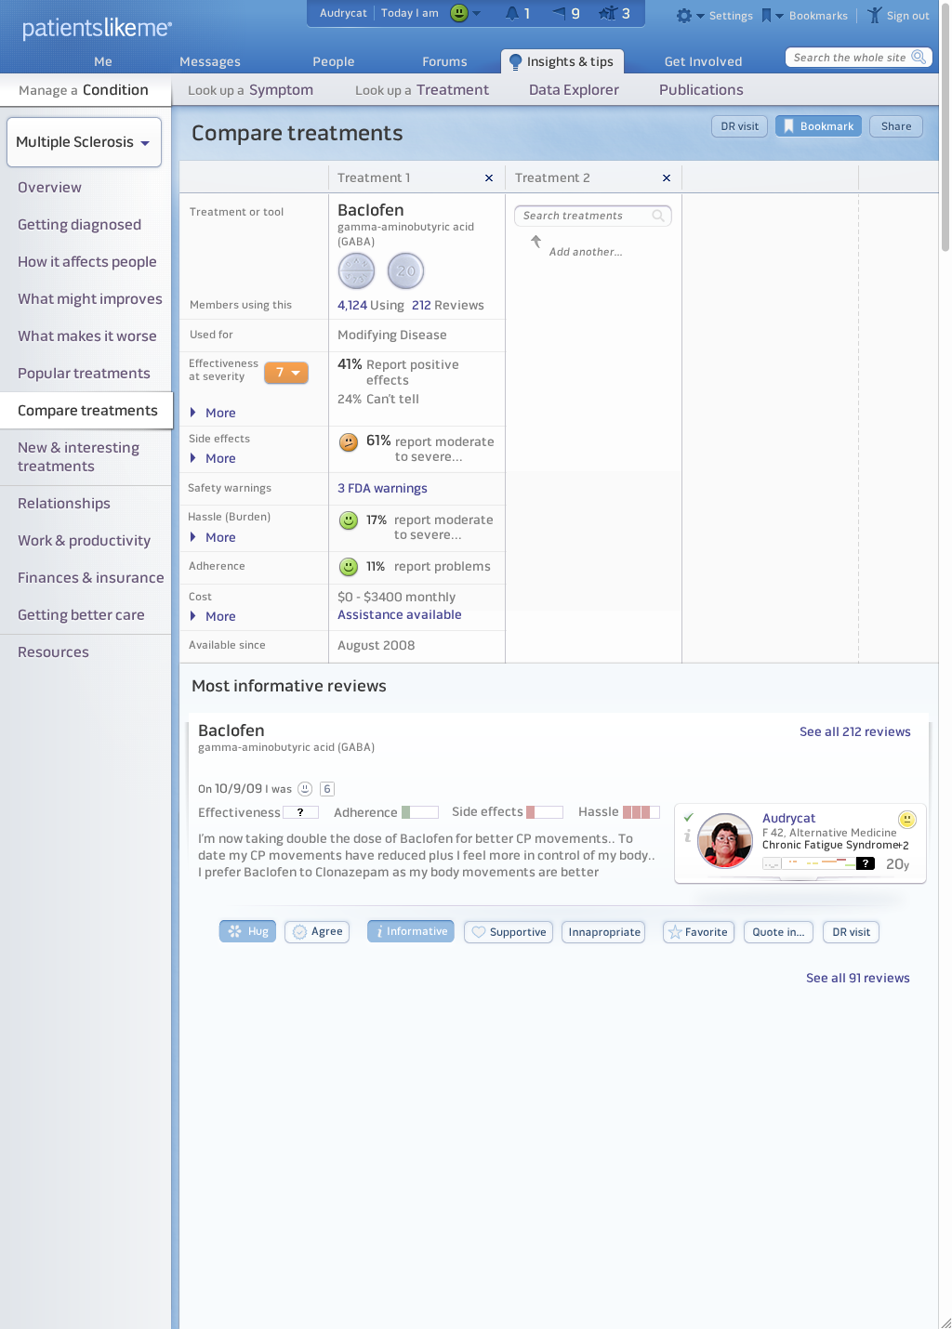The height and width of the screenshot is (1329, 952).
Task: Click the Hassle rating bar
Action: [x=641, y=812]
